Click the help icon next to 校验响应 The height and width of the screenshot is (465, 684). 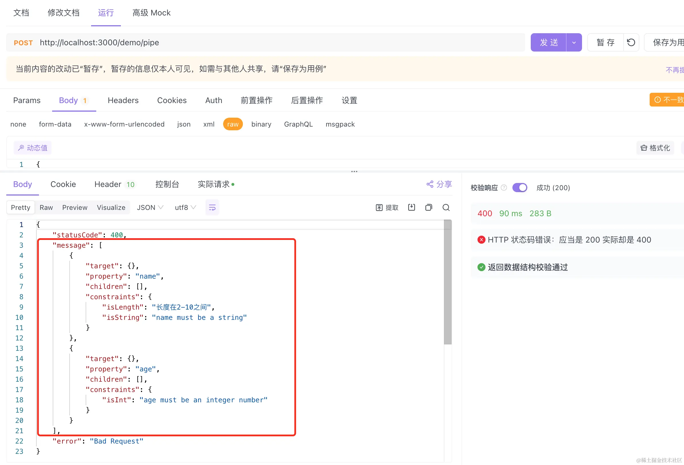pos(504,188)
